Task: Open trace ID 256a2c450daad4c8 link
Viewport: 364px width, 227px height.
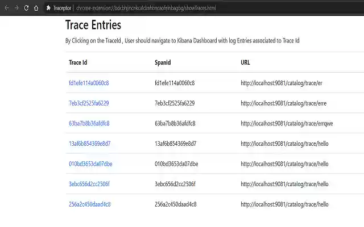Action: point(90,204)
